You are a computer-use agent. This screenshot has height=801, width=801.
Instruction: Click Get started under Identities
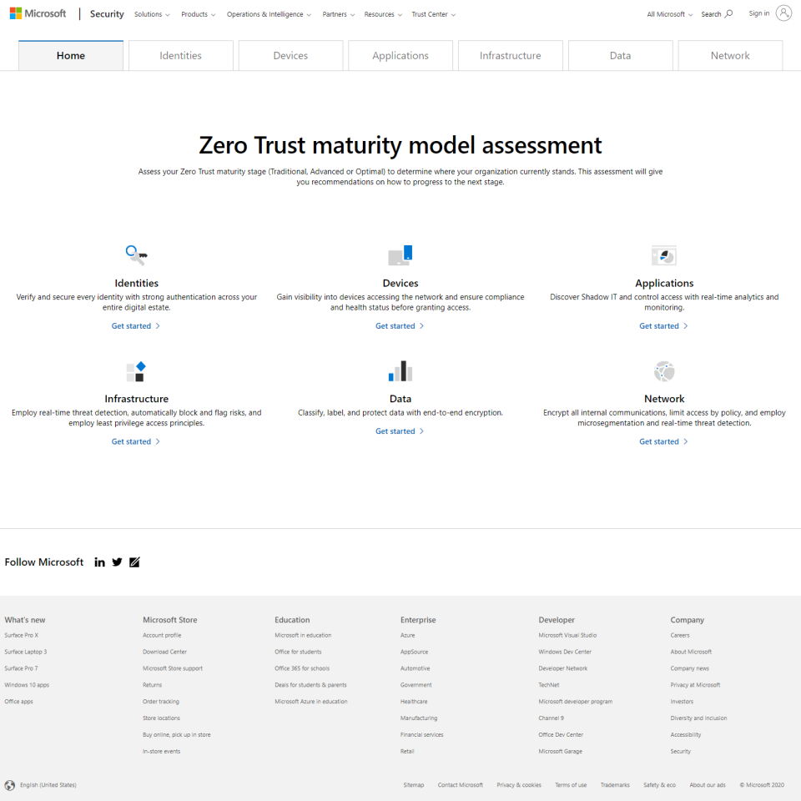(136, 326)
